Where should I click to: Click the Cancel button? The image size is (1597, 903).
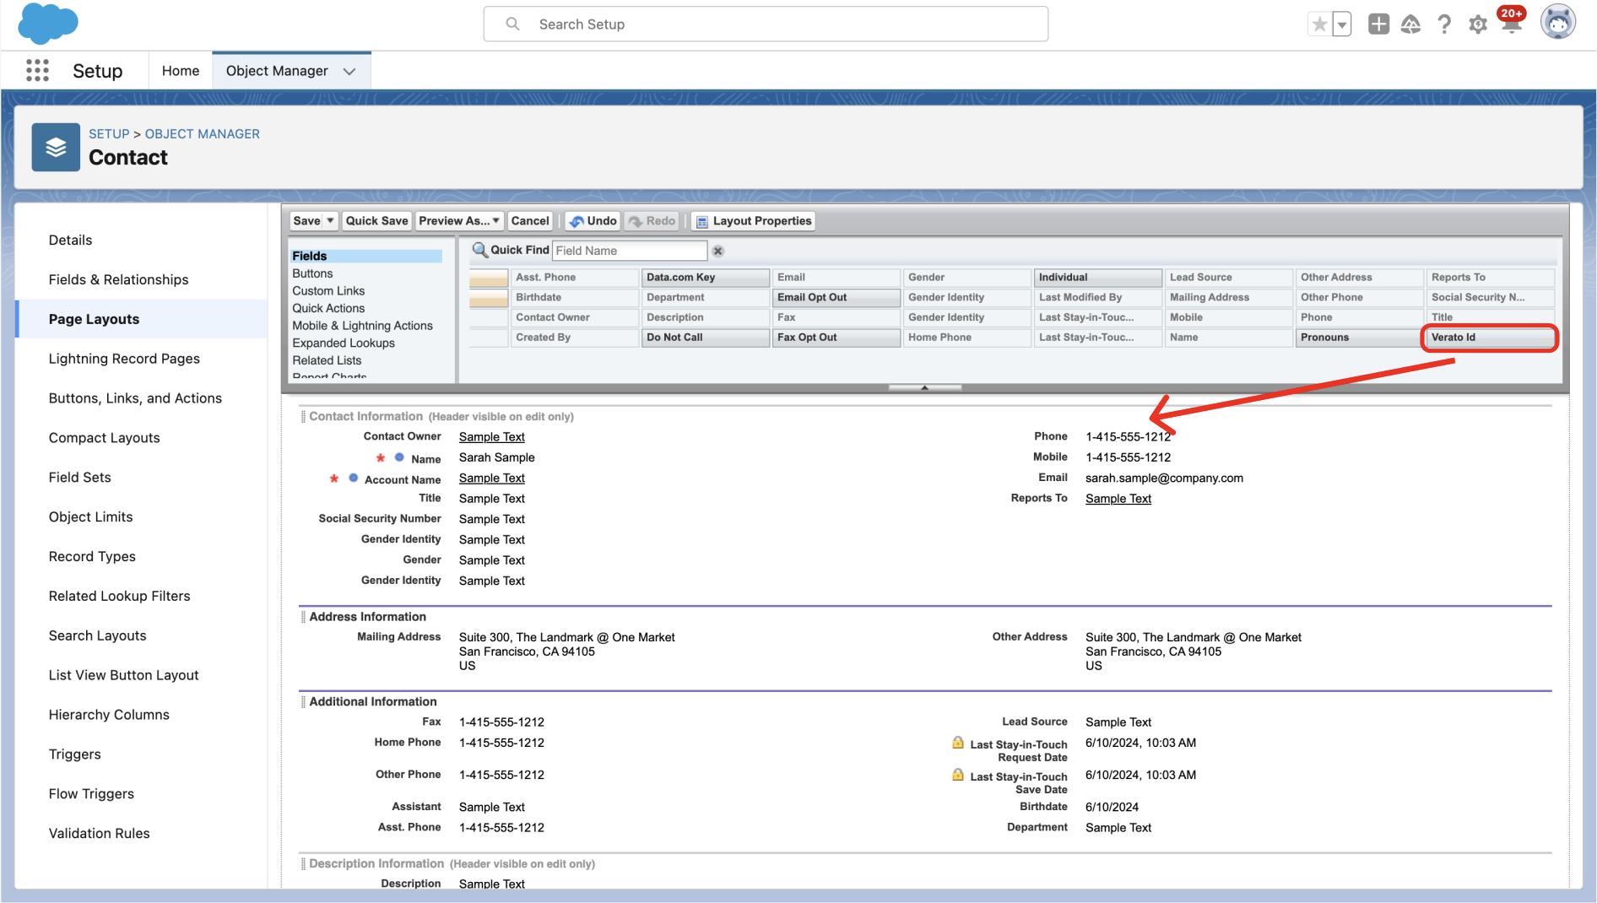[530, 221]
